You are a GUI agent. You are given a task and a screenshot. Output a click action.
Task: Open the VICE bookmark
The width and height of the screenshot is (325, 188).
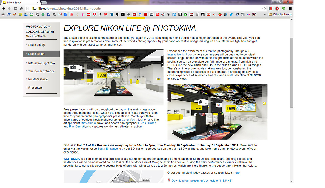(123, 14)
